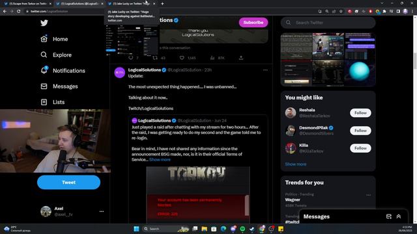The image size is (417, 234).
Task: Expand the Messages drawer chevrons
Action: (x=398, y=216)
